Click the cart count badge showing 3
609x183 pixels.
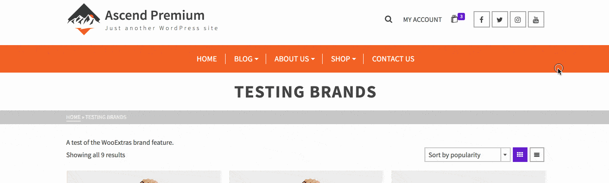(461, 16)
